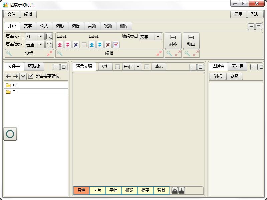Open the 居中 alignment dropdown

138,67
